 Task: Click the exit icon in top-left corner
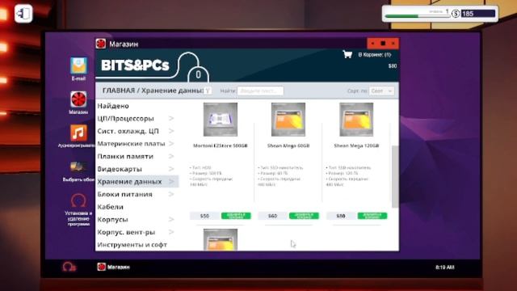pyautogui.click(x=23, y=14)
